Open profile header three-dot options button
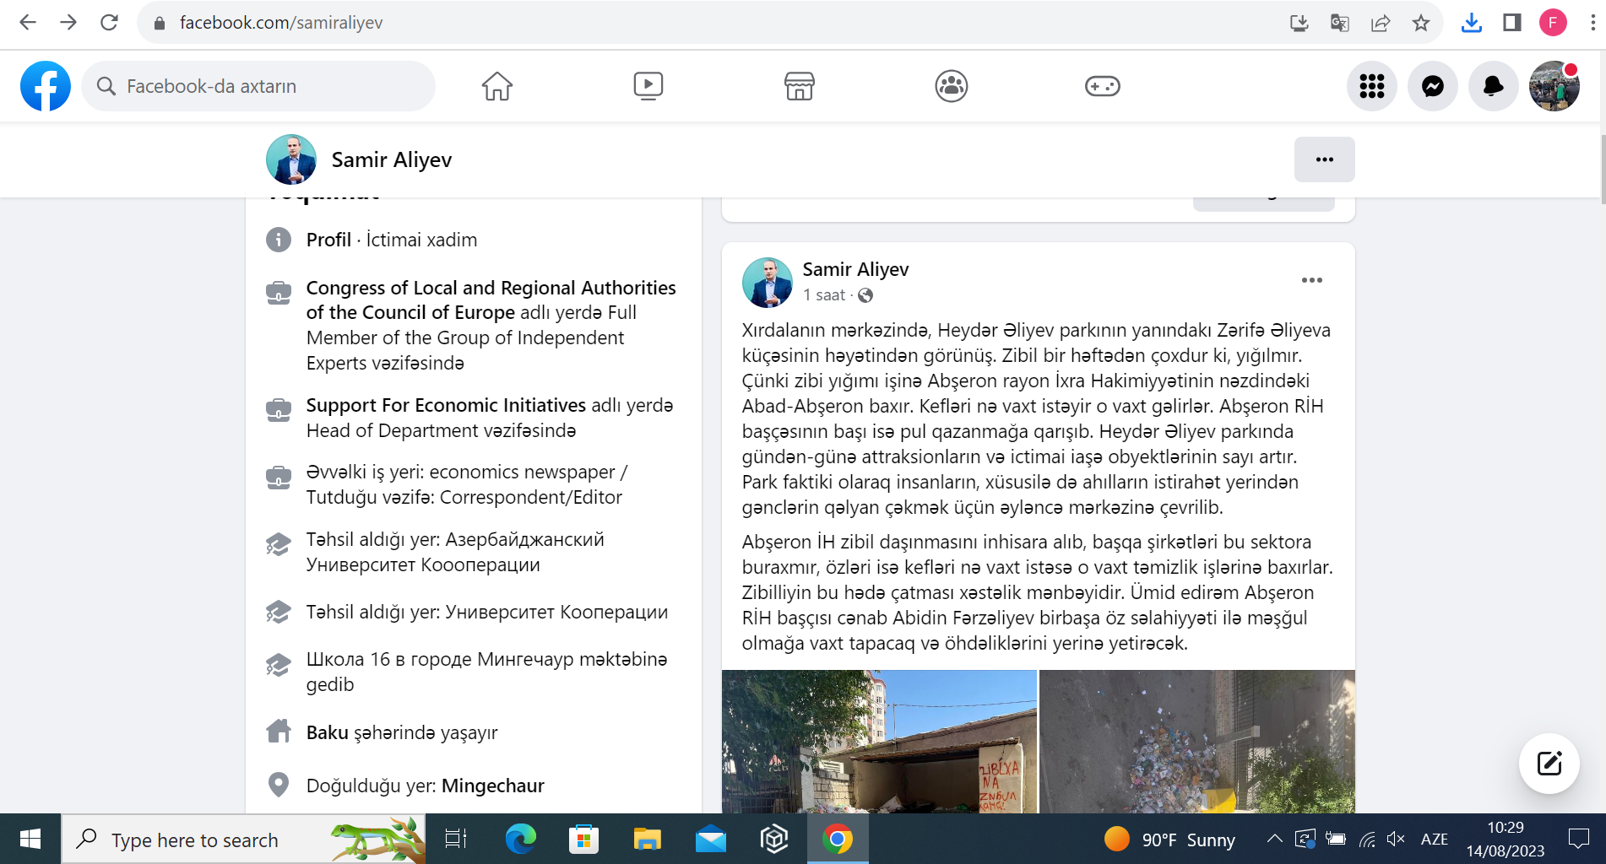The height and width of the screenshot is (864, 1606). (1324, 159)
